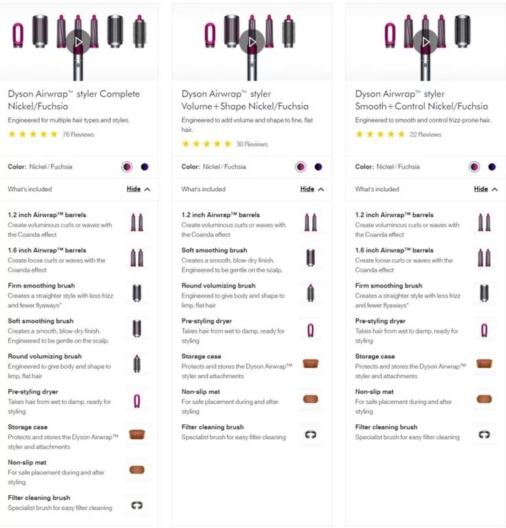Select dark blue color for Smooth+Control styler

(x=492, y=166)
